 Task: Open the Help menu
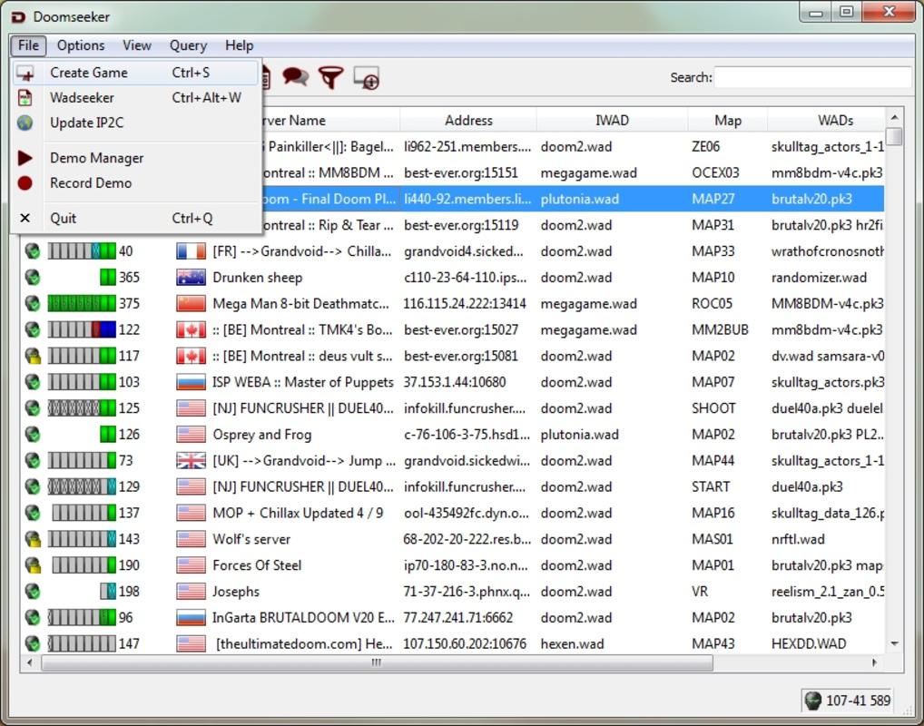239,45
